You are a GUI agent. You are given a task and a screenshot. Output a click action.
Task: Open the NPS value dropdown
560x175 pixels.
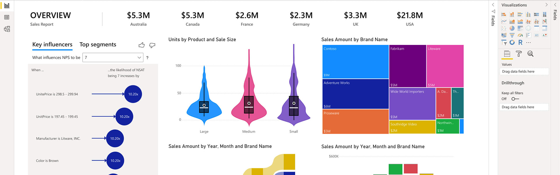pyautogui.click(x=113, y=57)
